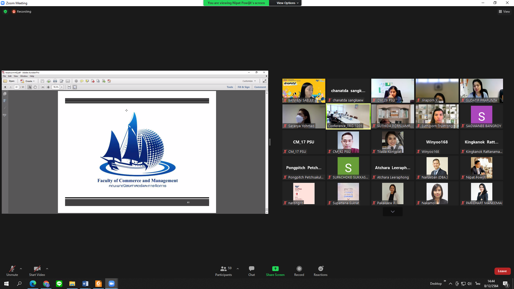Click the fit one full page icon
Viewport: 514px width, 289px height.
(x=75, y=87)
